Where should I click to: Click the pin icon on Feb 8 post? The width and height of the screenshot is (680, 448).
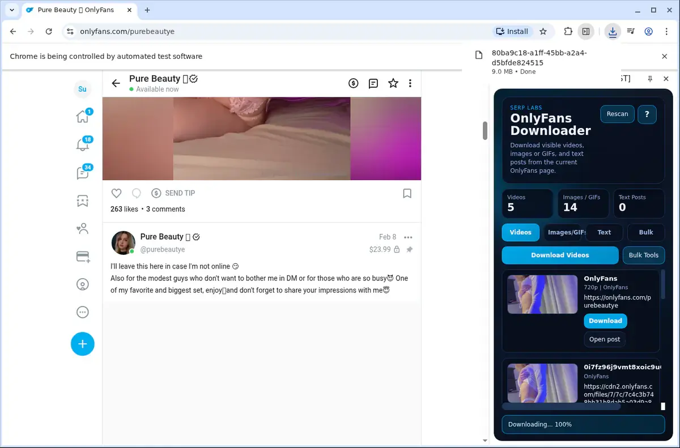tap(410, 249)
